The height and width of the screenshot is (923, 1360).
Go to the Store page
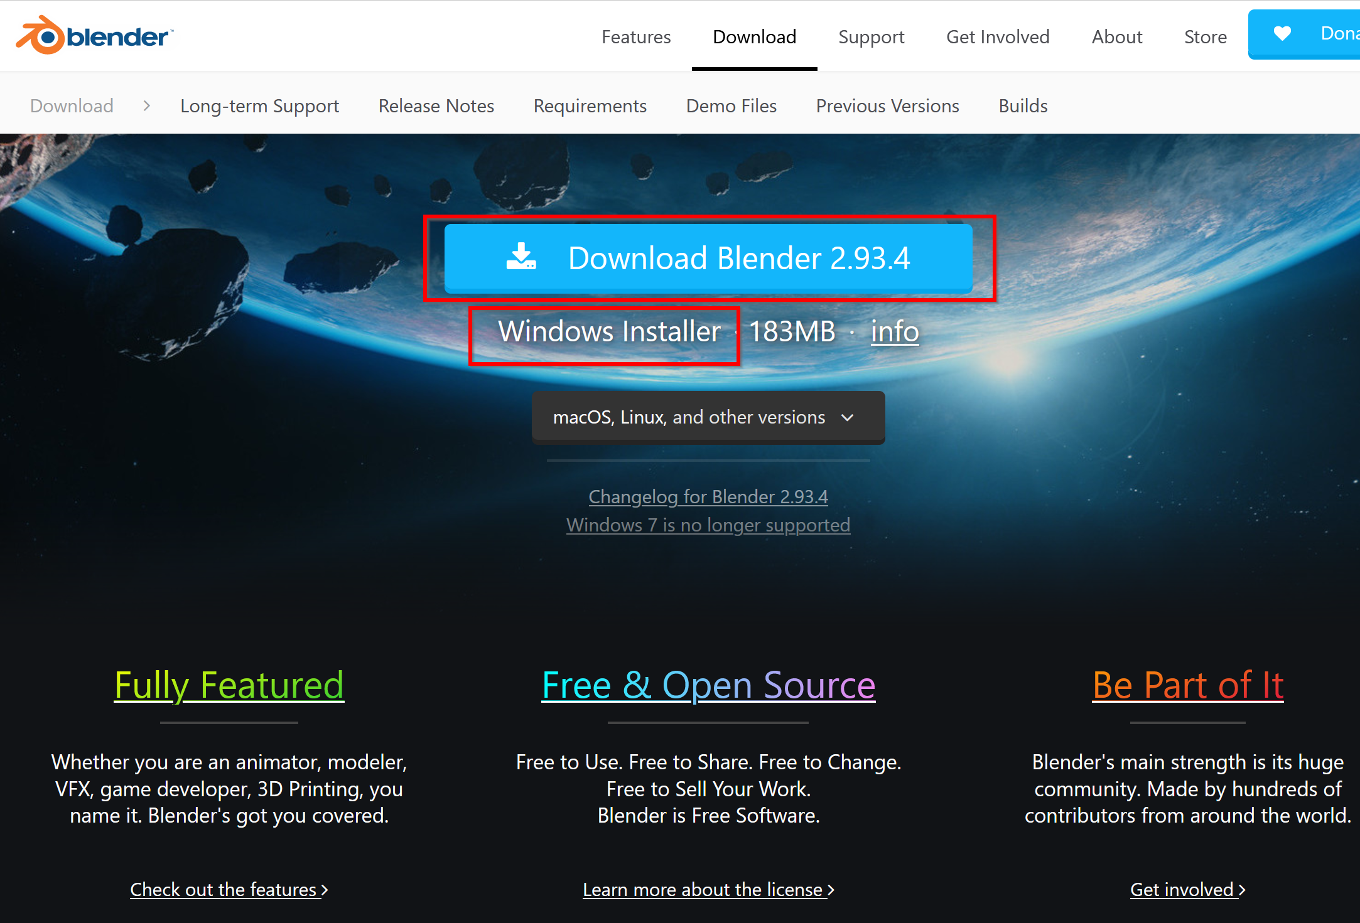click(x=1205, y=37)
